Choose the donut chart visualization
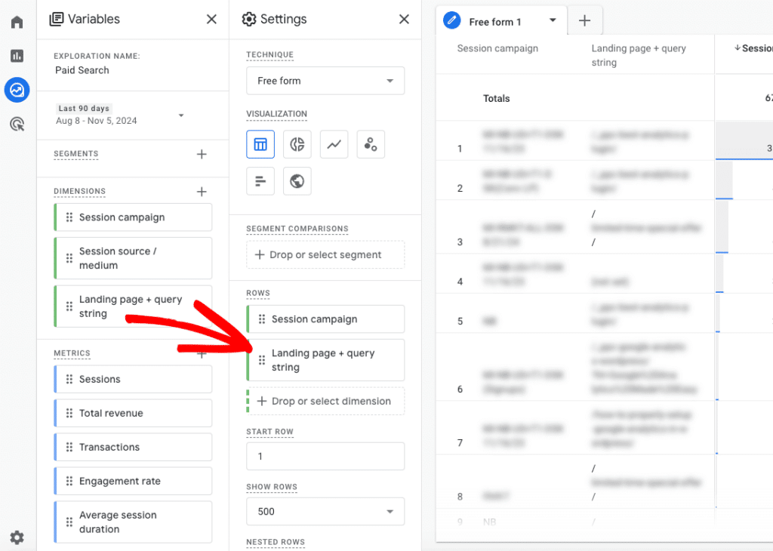This screenshot has height=551, width=773. (297, 143)
